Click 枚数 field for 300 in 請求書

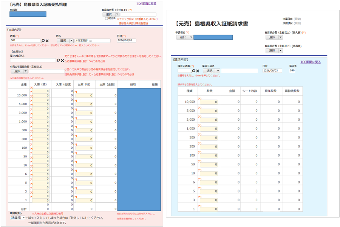click(x=209, y=147)
